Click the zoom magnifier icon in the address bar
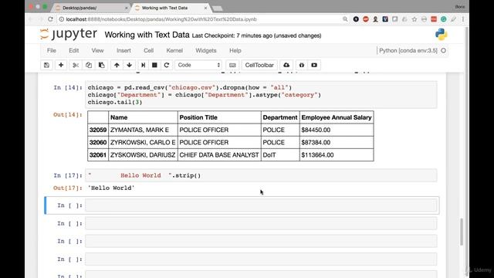 click(x=345, y=19)
